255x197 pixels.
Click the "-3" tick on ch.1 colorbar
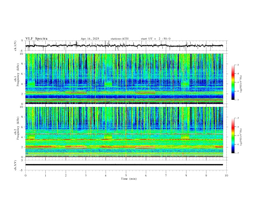pyautogui.click(x=237, y=65)
